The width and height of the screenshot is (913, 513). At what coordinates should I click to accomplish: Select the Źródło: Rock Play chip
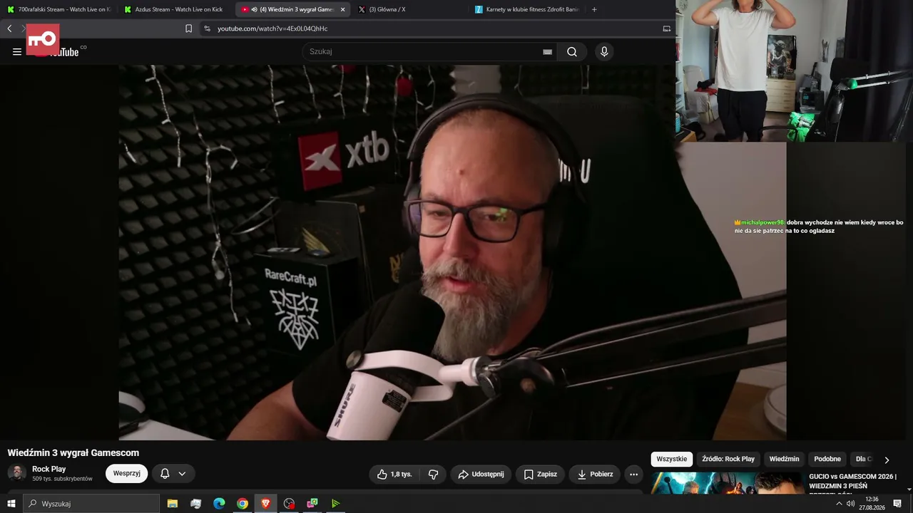[x=728, y=459]
